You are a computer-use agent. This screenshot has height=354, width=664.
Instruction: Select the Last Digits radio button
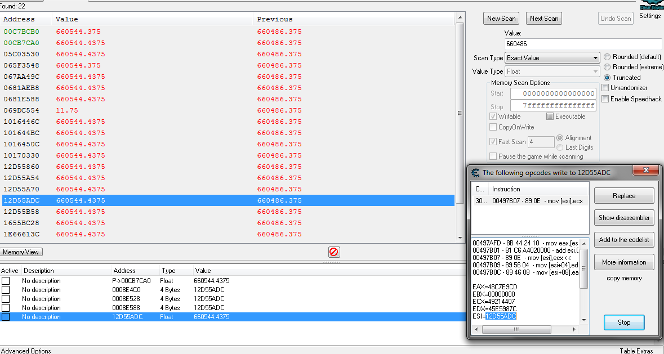pos(560,147)
